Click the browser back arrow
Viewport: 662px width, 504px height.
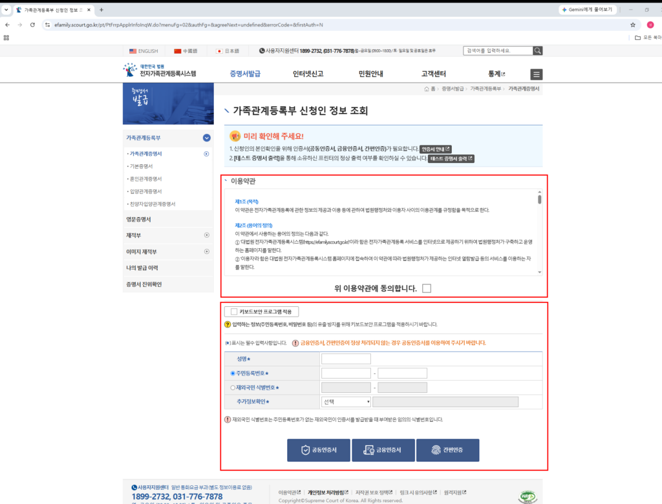click(7, 25)
